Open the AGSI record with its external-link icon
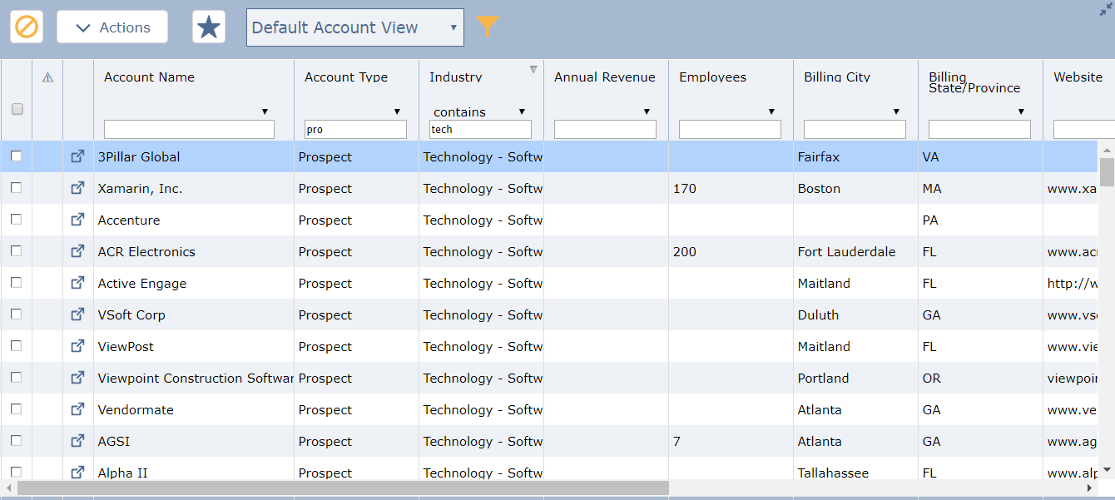1115x500 pixels. (77, 440)
